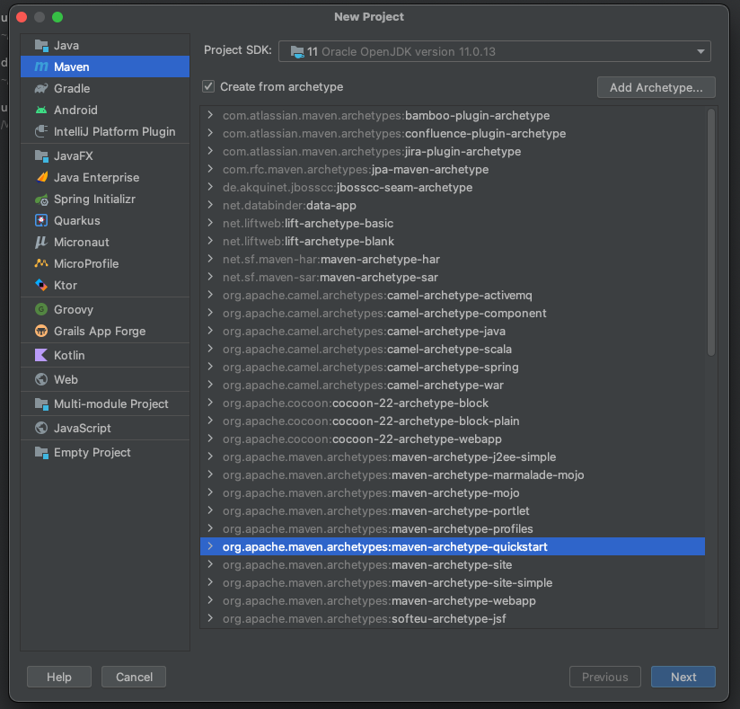740x709 pixels.
Task: Open the Project SDK dropdown arrow
Action: (700, 51)
